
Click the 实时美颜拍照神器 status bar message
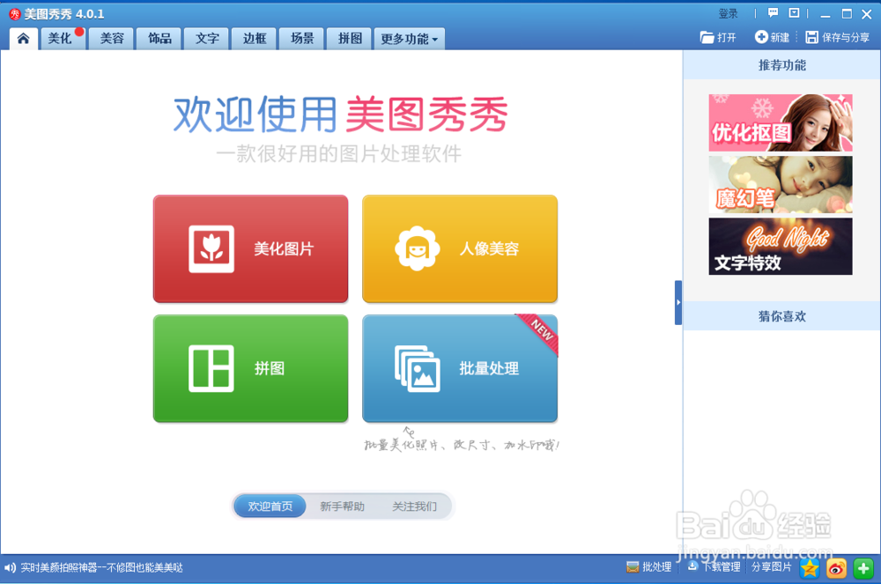pos(101,568)
